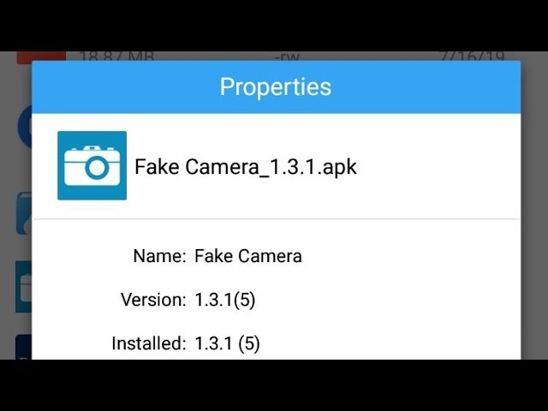This screenshot has height=411, width=548.
Task: Select the version value 1.3.1(5)
Action: tap(224, 300)
